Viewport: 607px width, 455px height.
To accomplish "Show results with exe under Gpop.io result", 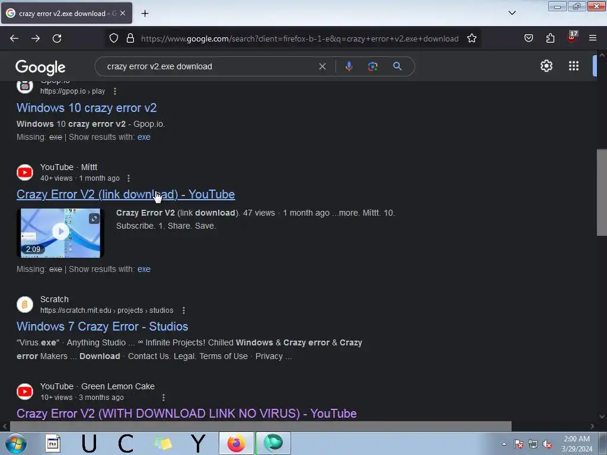I will pyautogui.click(x=143, y=137).
